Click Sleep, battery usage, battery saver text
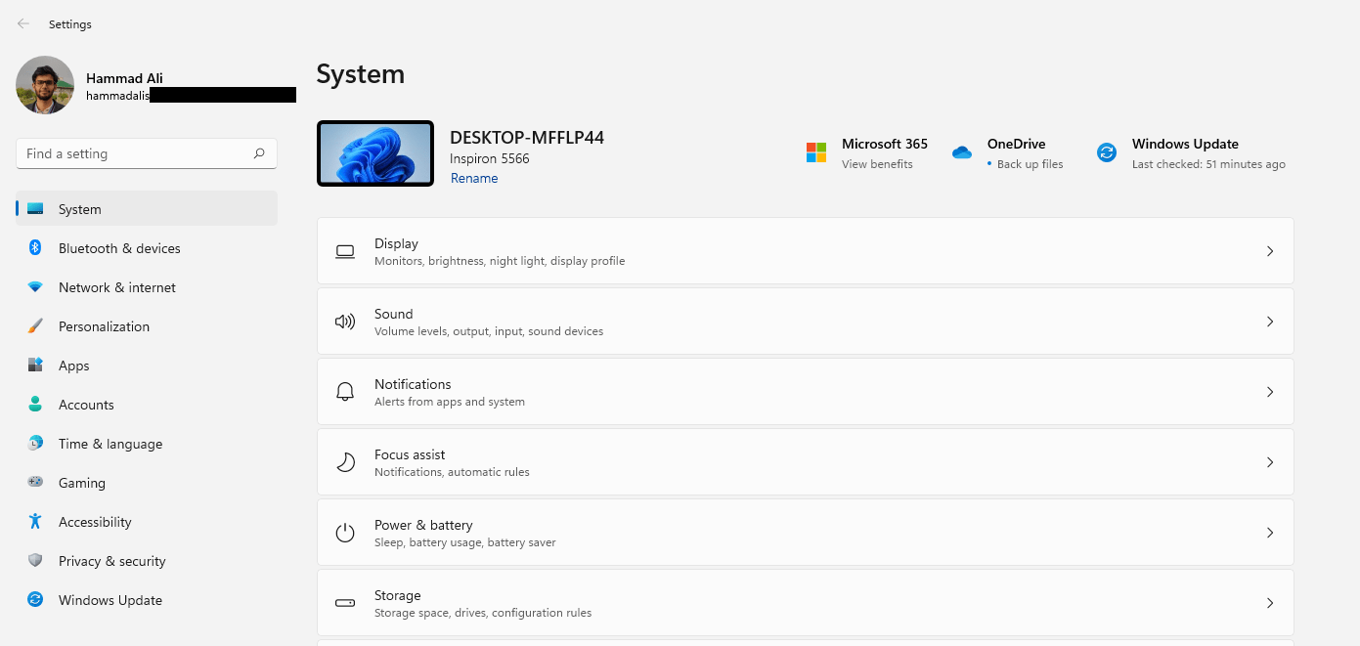Screen dimensions: 1360x646 pos(465,542)
